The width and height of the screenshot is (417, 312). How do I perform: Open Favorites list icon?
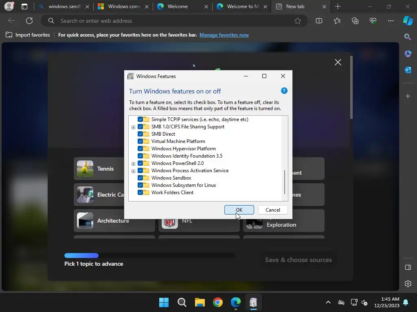click(x=337, y=21)
